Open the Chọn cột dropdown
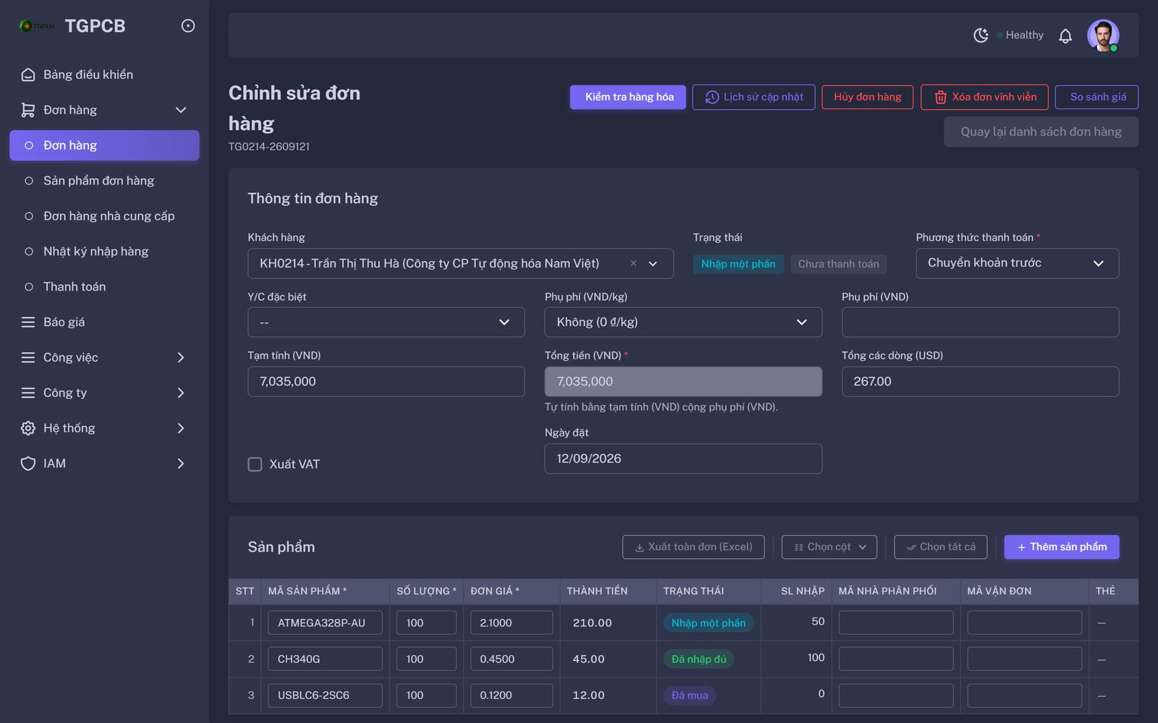This screenshot has height=723, width=1158. tap(829, 547)
